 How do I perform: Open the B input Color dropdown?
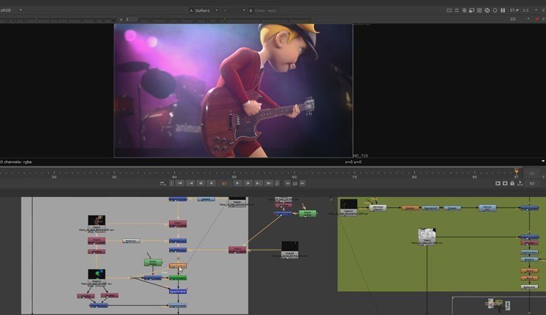click(x=265, y=10)
